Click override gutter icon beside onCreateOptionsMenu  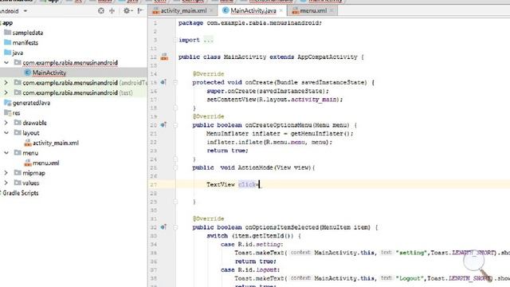(x=163, y=125)
